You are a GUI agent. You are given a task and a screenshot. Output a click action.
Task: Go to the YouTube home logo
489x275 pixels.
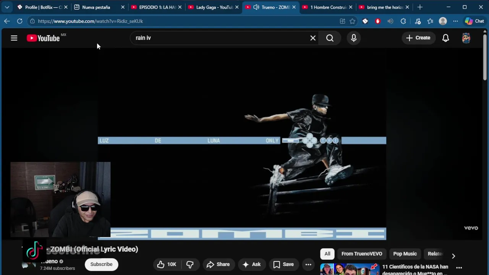pyautogui.click(x=43, y=38)
